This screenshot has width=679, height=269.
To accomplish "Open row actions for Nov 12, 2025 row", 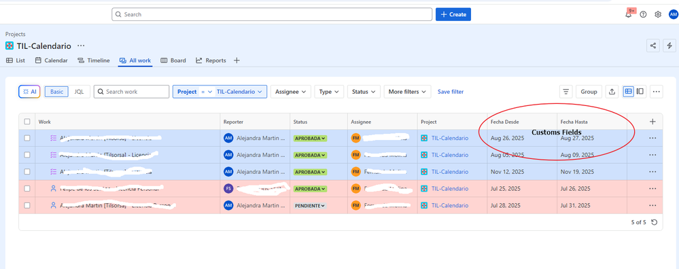I will [x=652, y=172].
